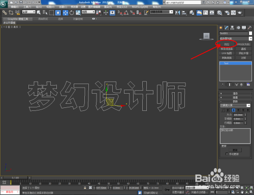
Task: Open the Render Setup icon
Action: (227, 13)
